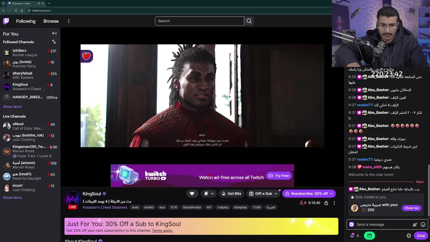The image size is (430, 242).
Task: Click the verified badge next to KingSoul
Action: click(104, 194)
